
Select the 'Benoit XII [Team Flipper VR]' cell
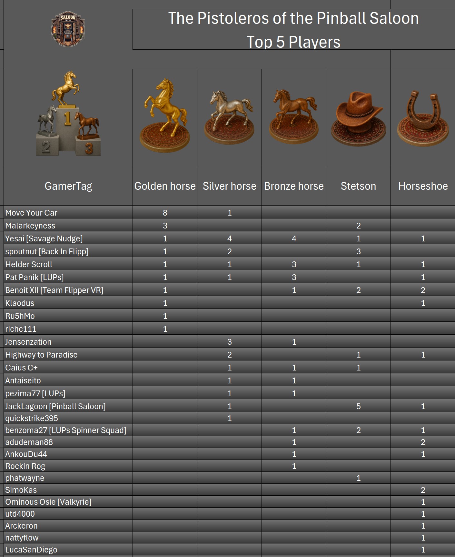[54, 290]
